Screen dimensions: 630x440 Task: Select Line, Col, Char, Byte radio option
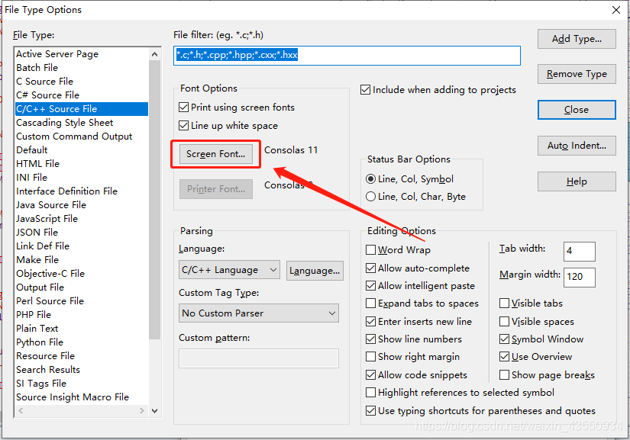point(371,197)
